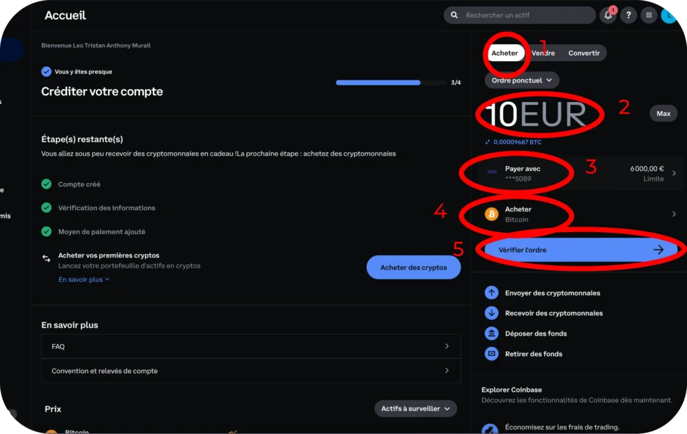Click the withdraw funds cash icon
Screen dimensions: 687x434
[492, 354]
